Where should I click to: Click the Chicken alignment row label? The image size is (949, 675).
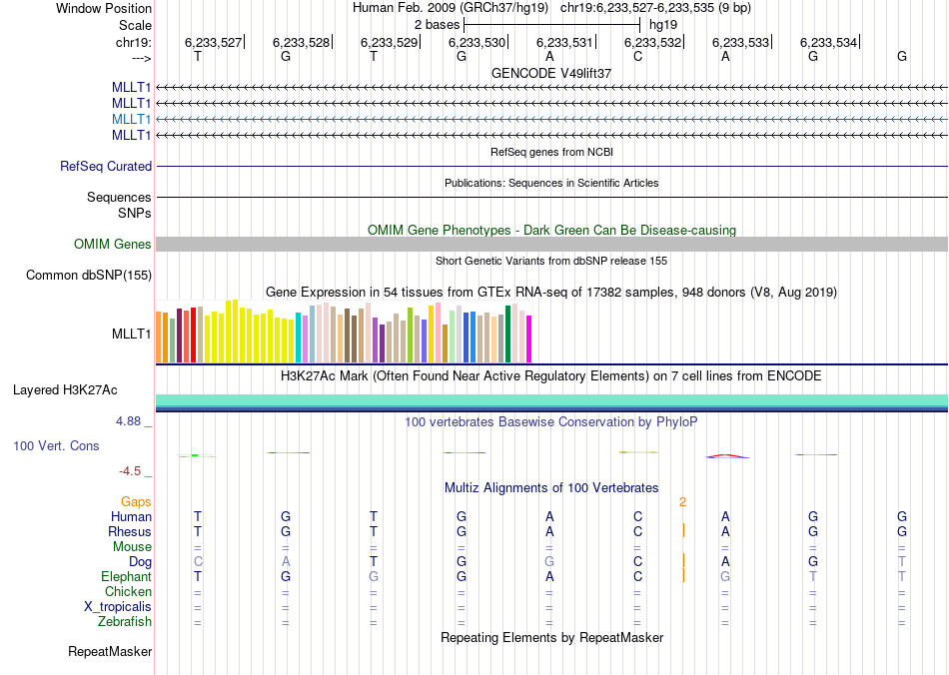coord(128,591)
